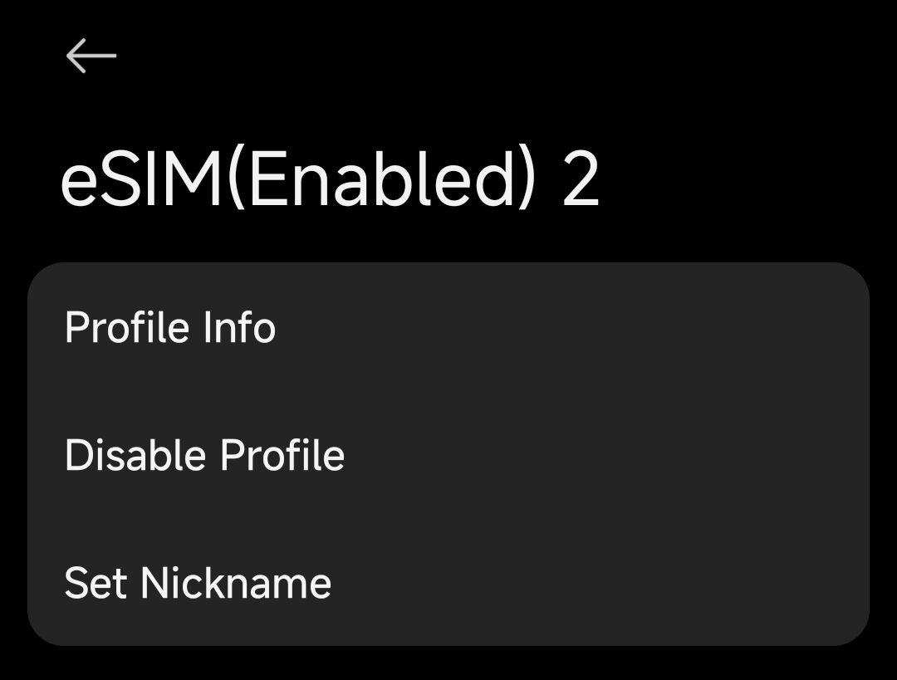Choose the last item in options card

(448, 583)
